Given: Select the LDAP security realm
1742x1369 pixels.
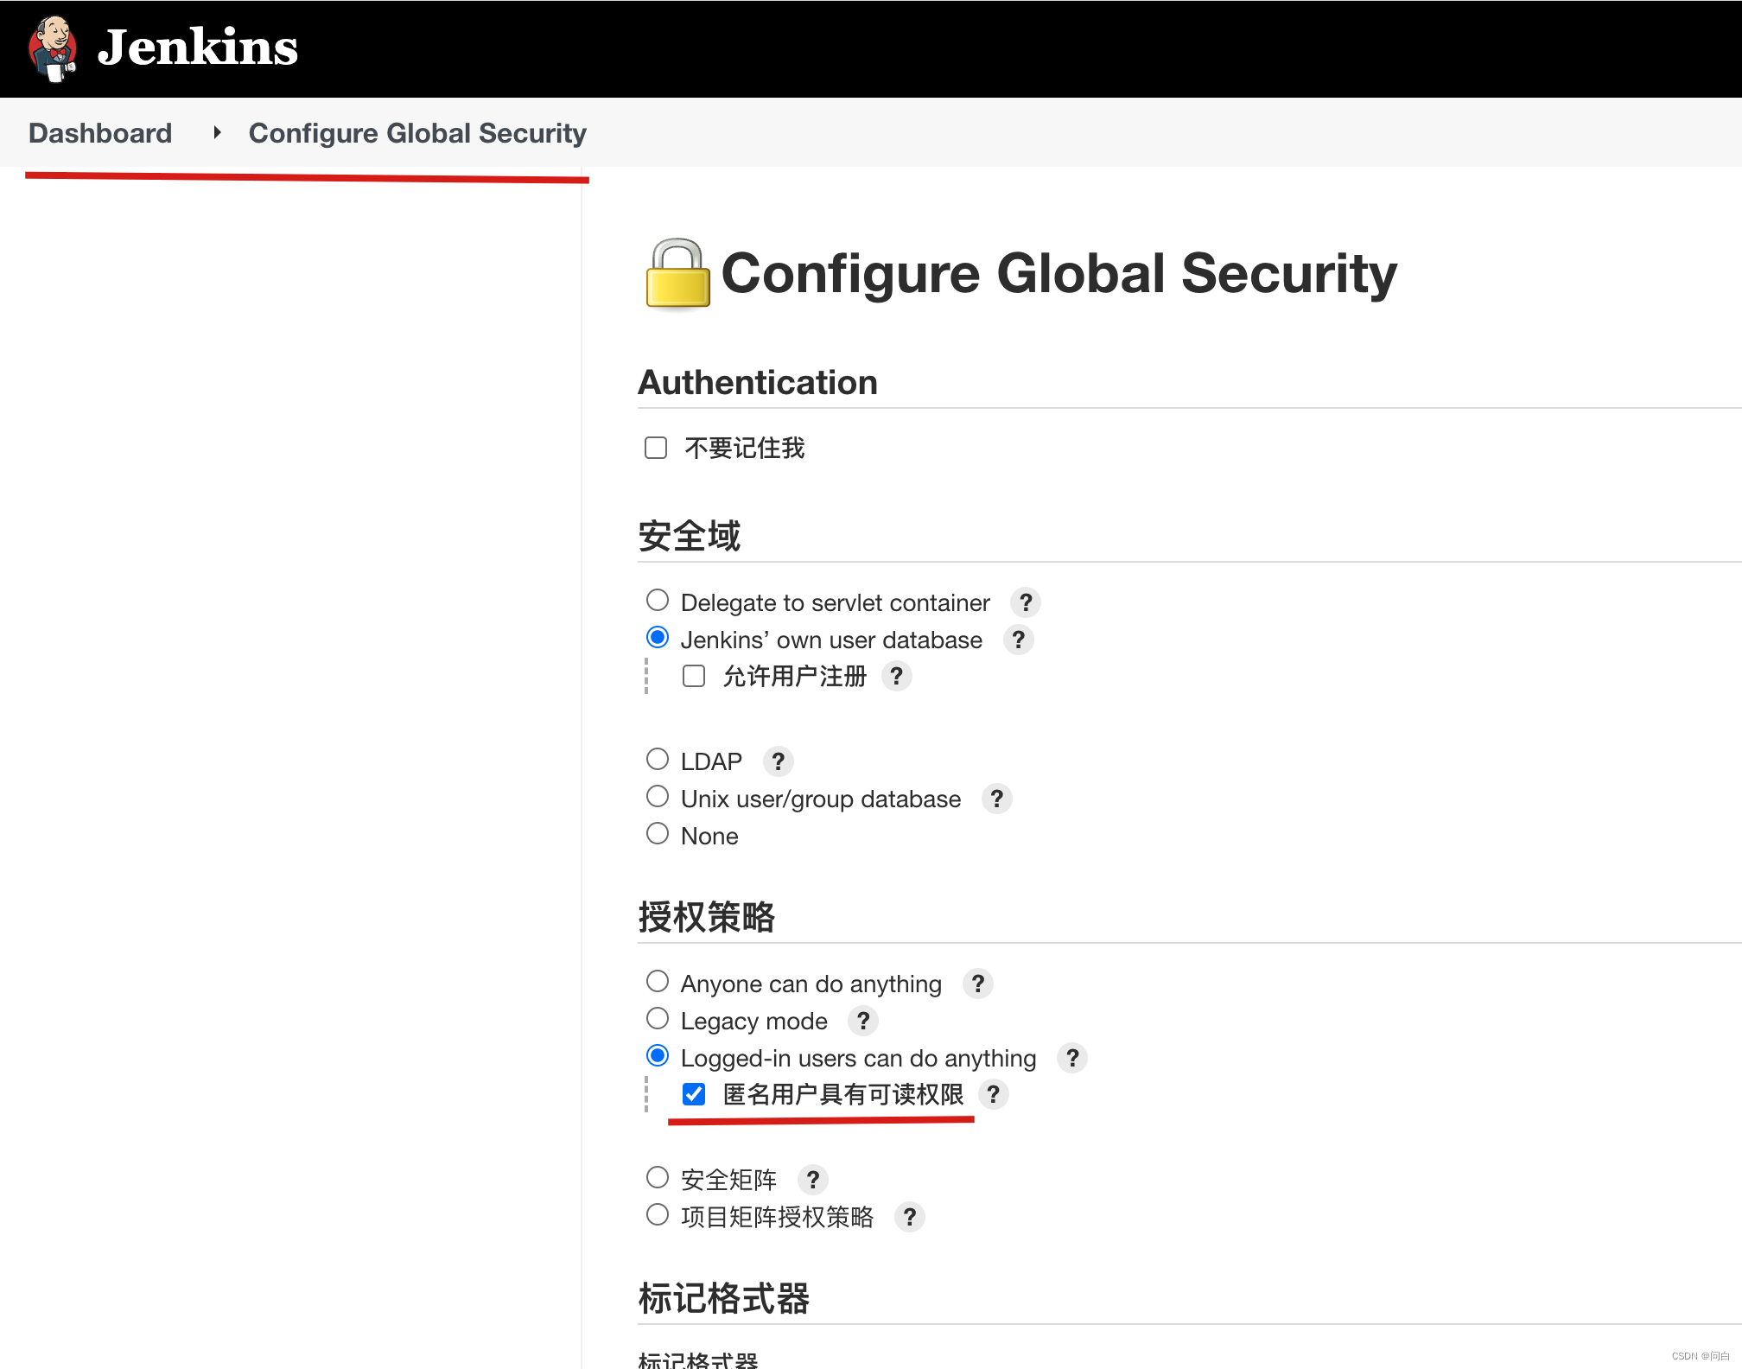Looking at the screenshot, I should 657,758.
